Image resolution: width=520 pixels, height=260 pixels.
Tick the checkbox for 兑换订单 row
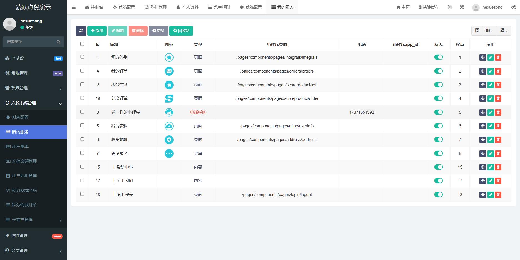(x=82, y=98)
